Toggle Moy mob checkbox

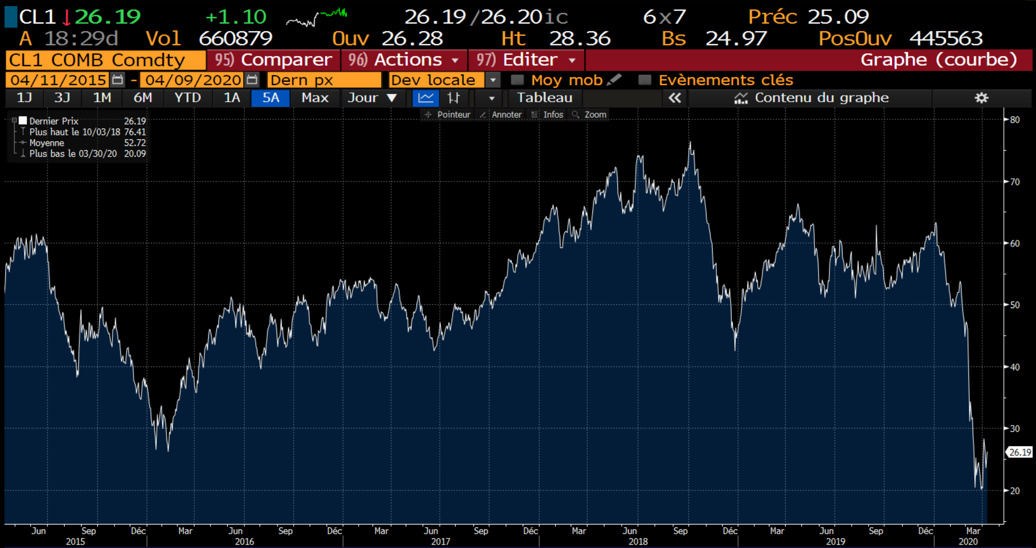coord(517,80)
